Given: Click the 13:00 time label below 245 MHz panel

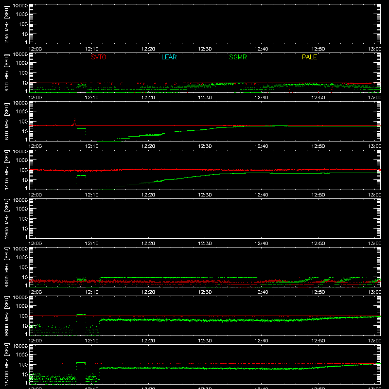Looking at the screenshot, I should tap(374, 49).
